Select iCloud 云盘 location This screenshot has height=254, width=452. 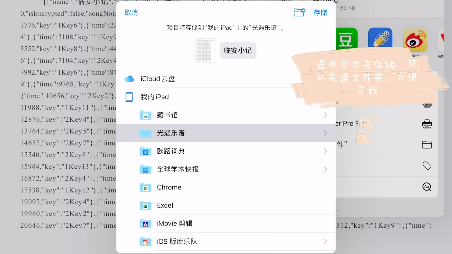click(226, 79)
